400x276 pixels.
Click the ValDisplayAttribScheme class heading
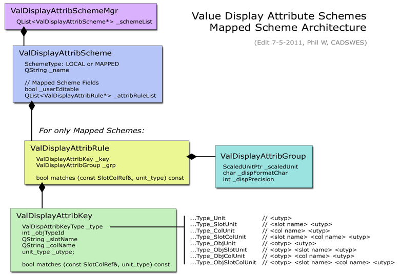click(65, 53)
